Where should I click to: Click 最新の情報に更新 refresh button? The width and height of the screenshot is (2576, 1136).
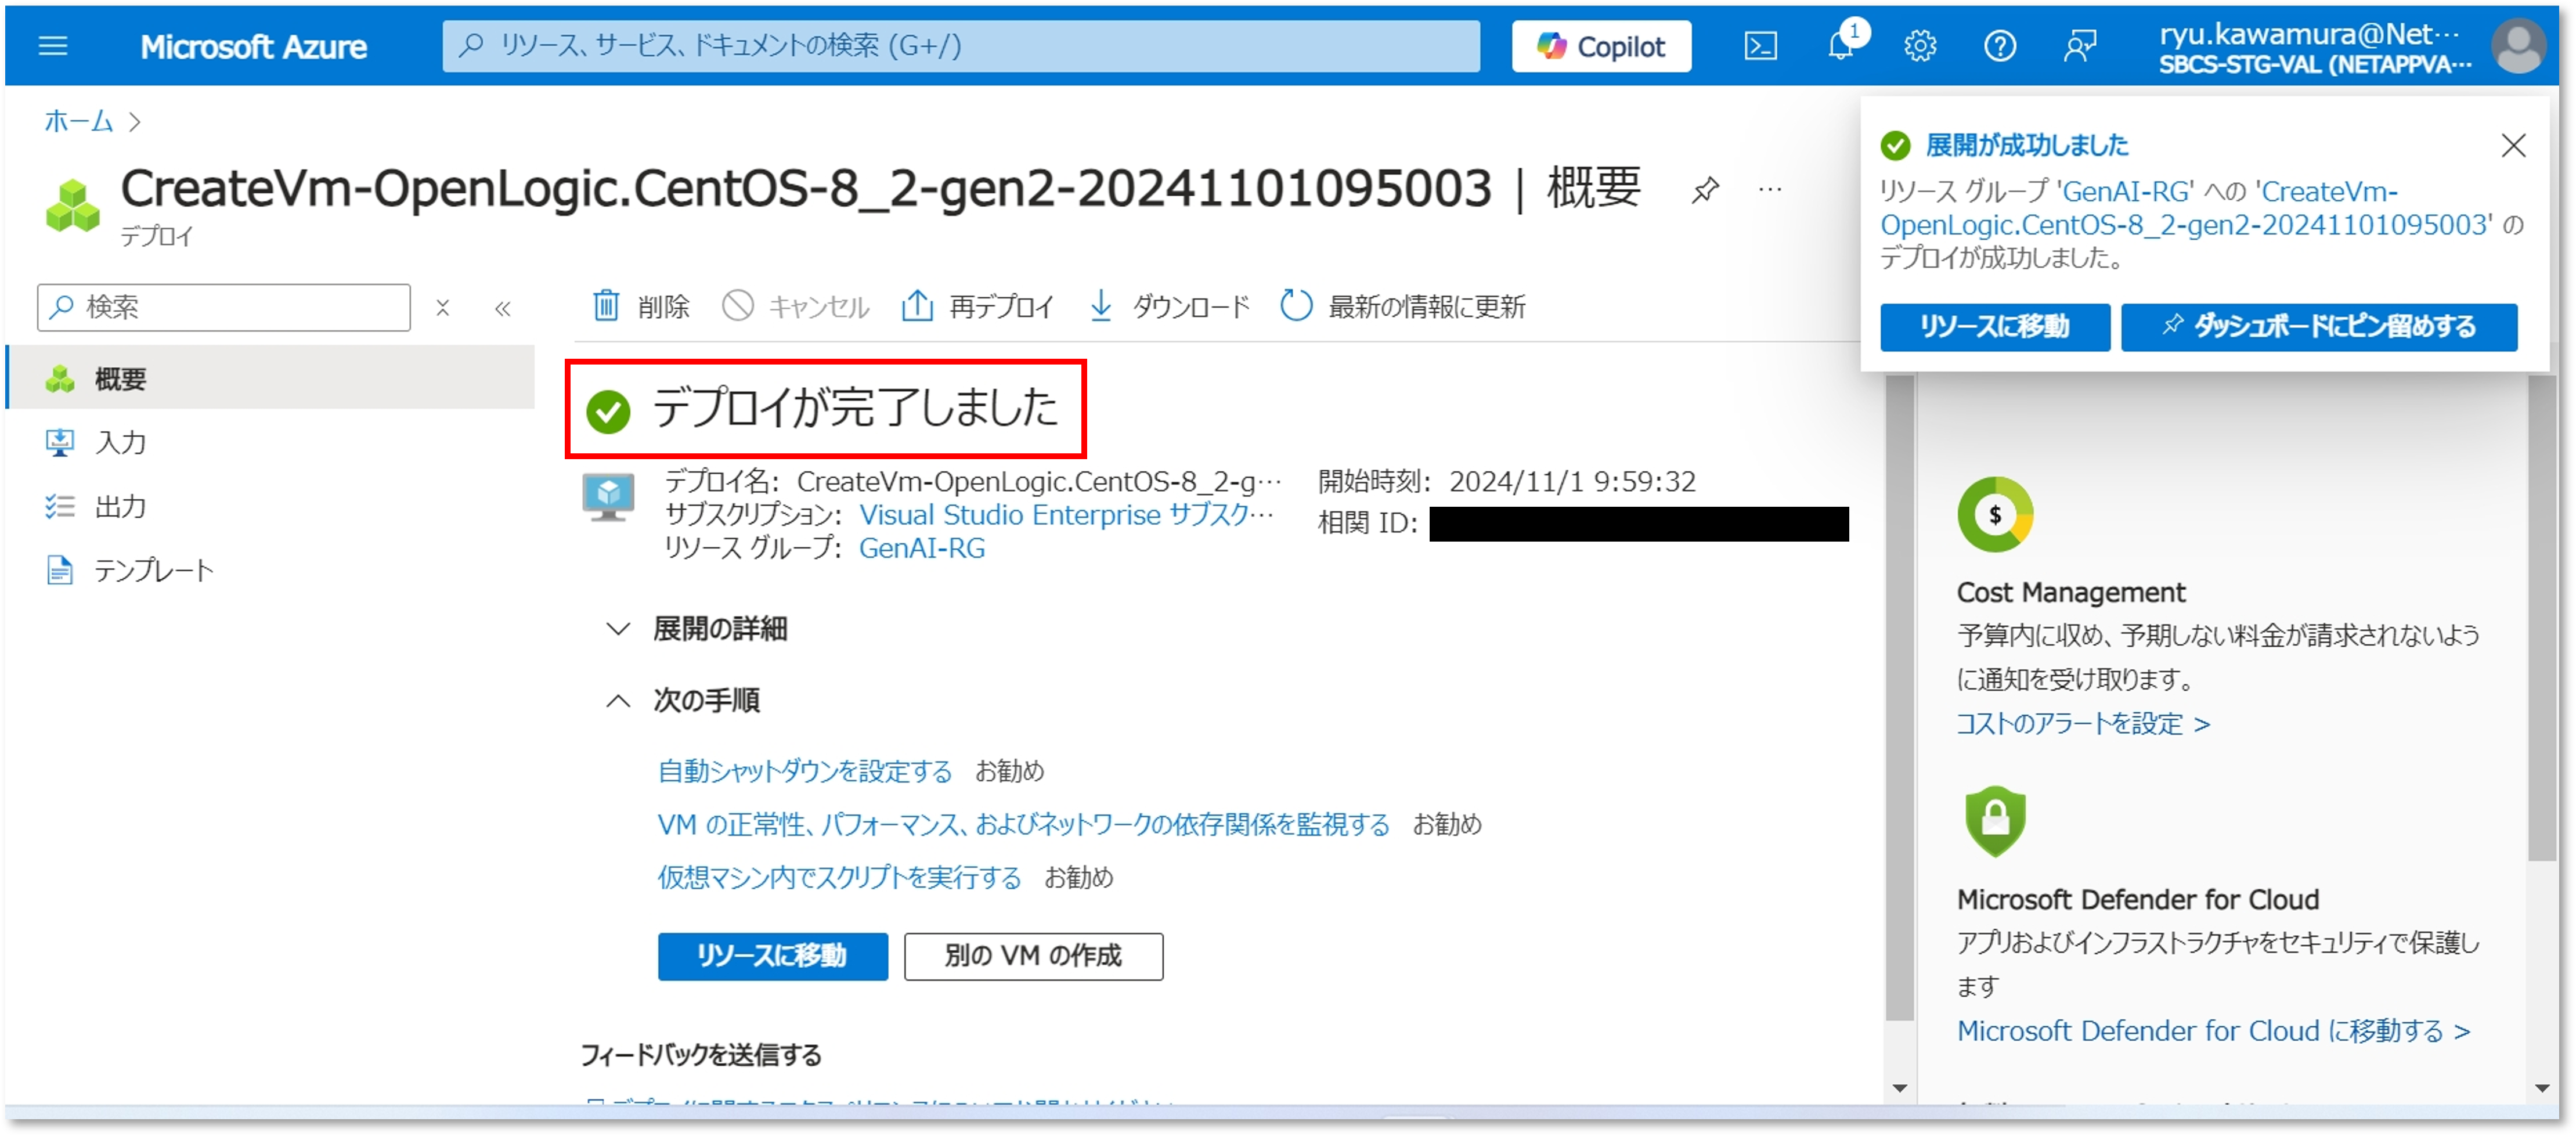1403,306
